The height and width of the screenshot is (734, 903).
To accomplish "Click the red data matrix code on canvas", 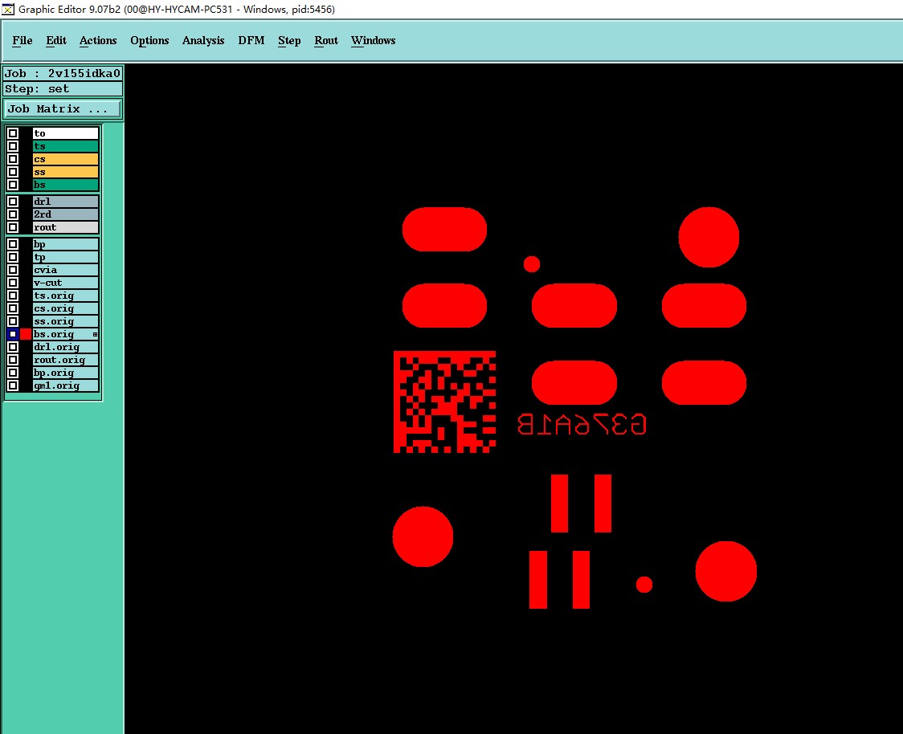I will [444, 402].
